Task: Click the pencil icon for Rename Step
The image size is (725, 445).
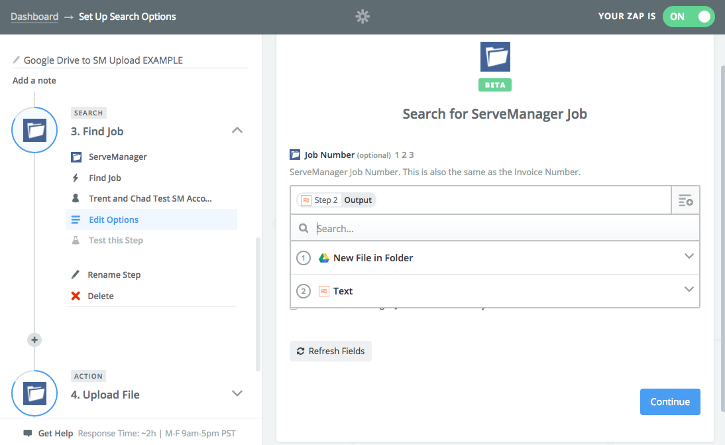Action: point(76,275)
